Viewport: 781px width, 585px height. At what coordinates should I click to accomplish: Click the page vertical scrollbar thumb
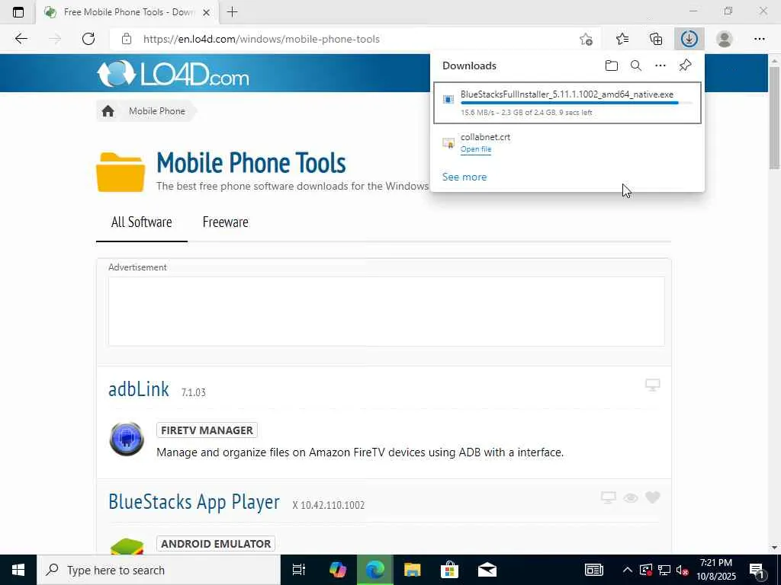tap(774, 117)
